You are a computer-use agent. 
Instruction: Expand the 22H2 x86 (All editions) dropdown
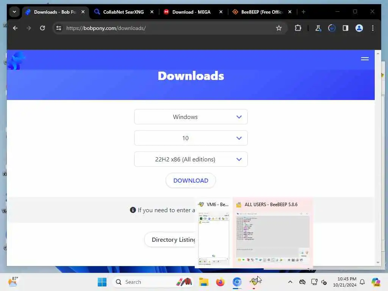[x=191, y=160]
